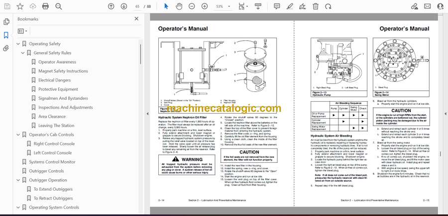Select Area Clearance bookmark

52,117
